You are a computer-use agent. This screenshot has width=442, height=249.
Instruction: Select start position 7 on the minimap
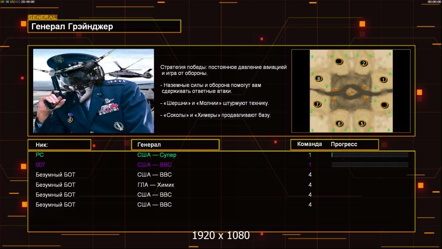[x=318, y=104]
